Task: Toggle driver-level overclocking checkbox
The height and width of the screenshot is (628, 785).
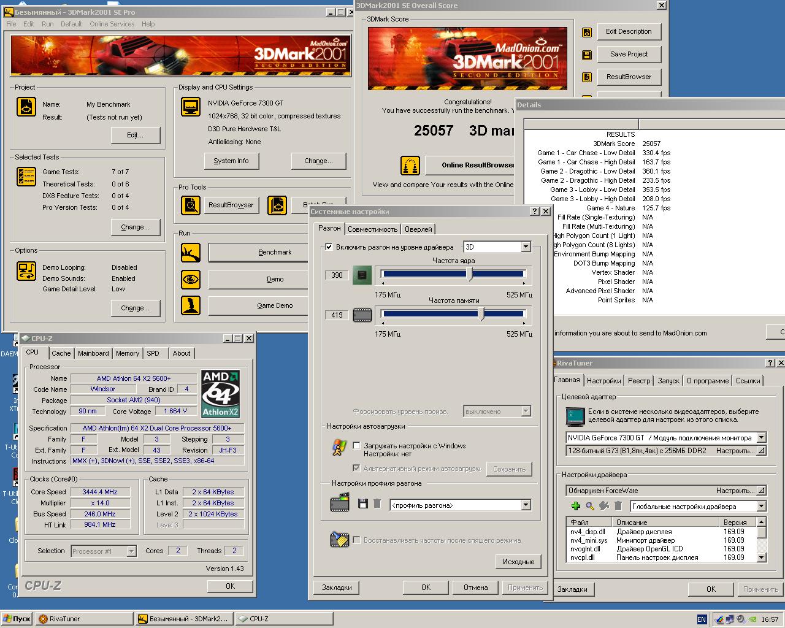Action: (329, 247)
